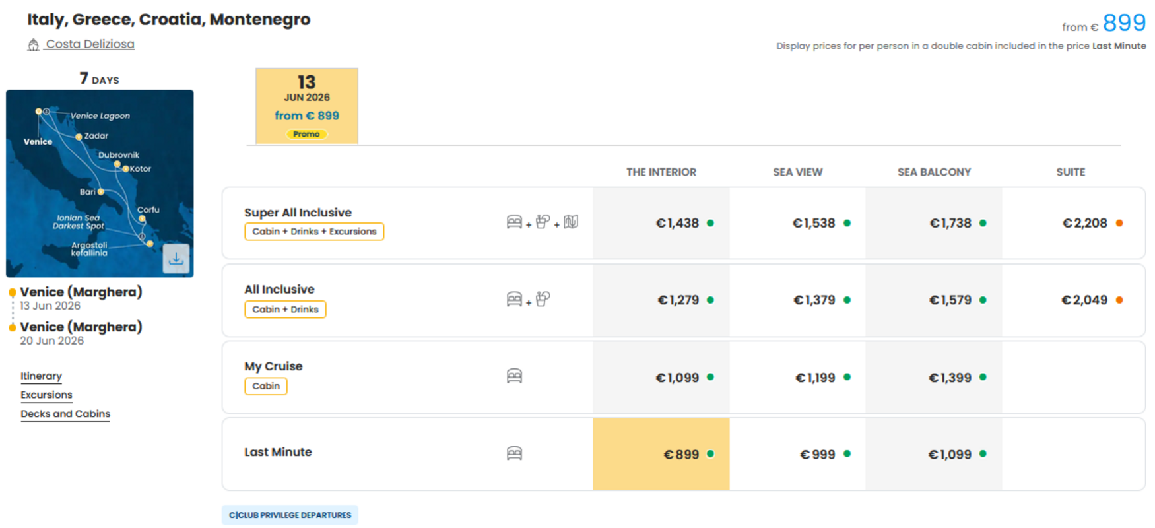
Task: Click the Cabin + Drinks tag
Action: (285, 310)
